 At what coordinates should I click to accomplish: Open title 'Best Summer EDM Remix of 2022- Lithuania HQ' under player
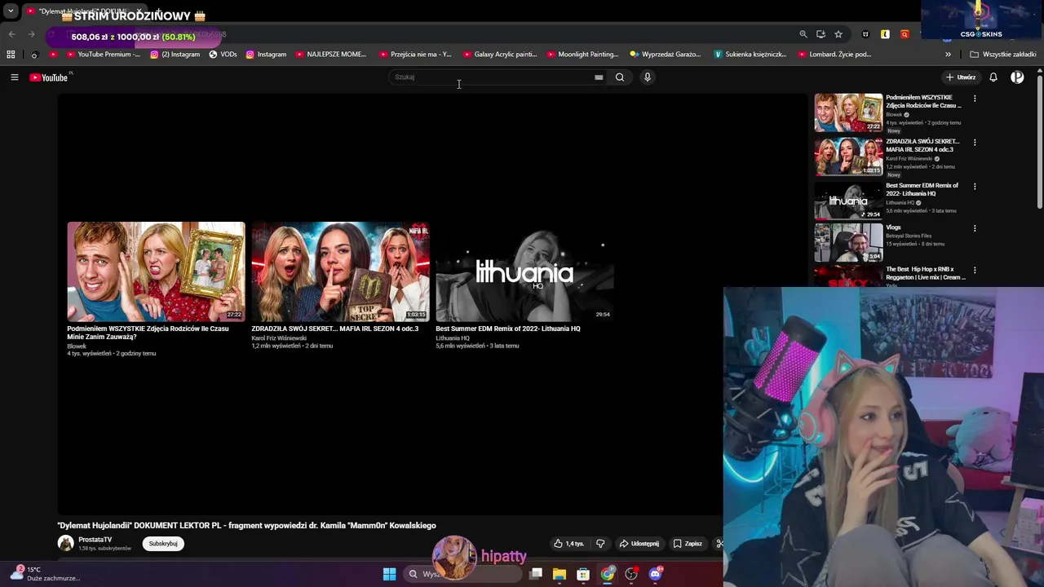[x=508, y=329]
